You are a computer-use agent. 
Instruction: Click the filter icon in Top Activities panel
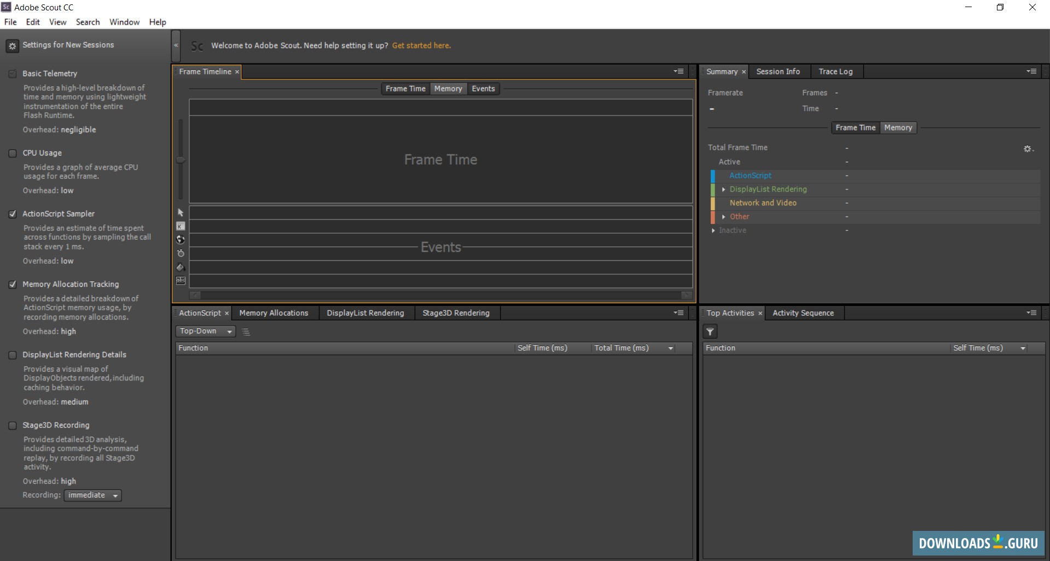[x=710, y=331]
